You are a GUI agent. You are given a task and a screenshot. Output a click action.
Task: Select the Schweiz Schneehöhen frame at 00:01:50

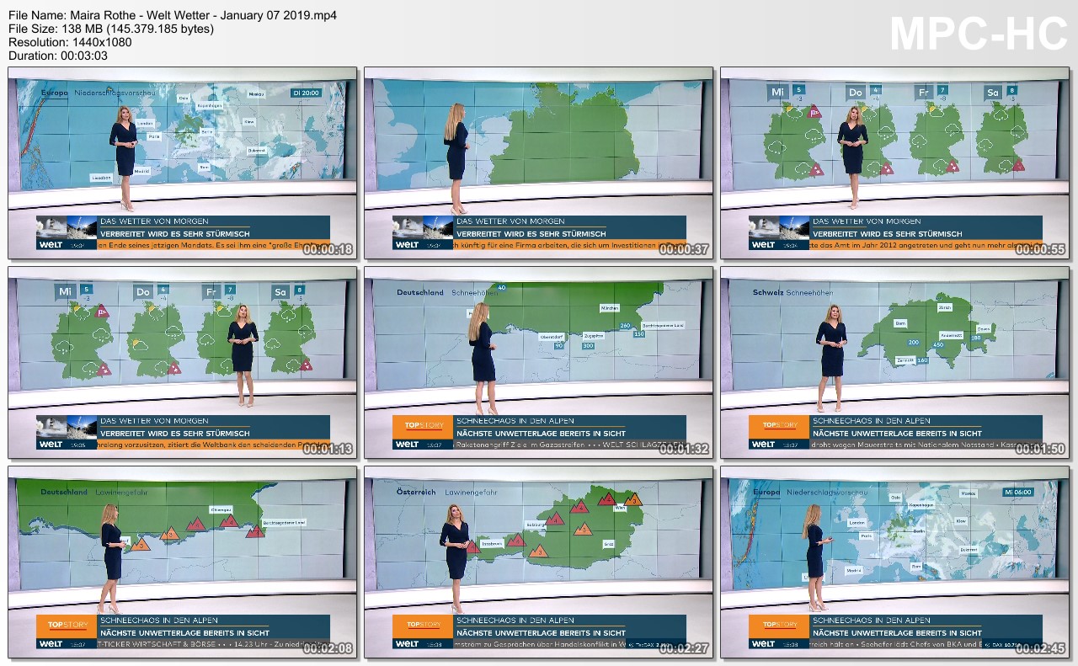pyautogui.click(x=894, y=363)
